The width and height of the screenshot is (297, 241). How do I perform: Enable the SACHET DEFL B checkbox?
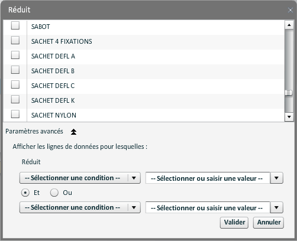[x=15, y=70]
